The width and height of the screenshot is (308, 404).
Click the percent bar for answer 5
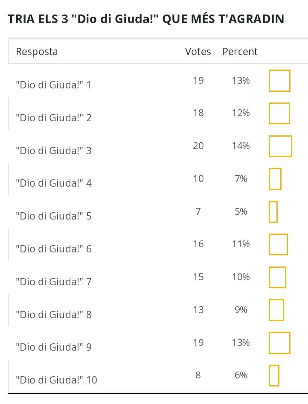[x=273, y=212]
